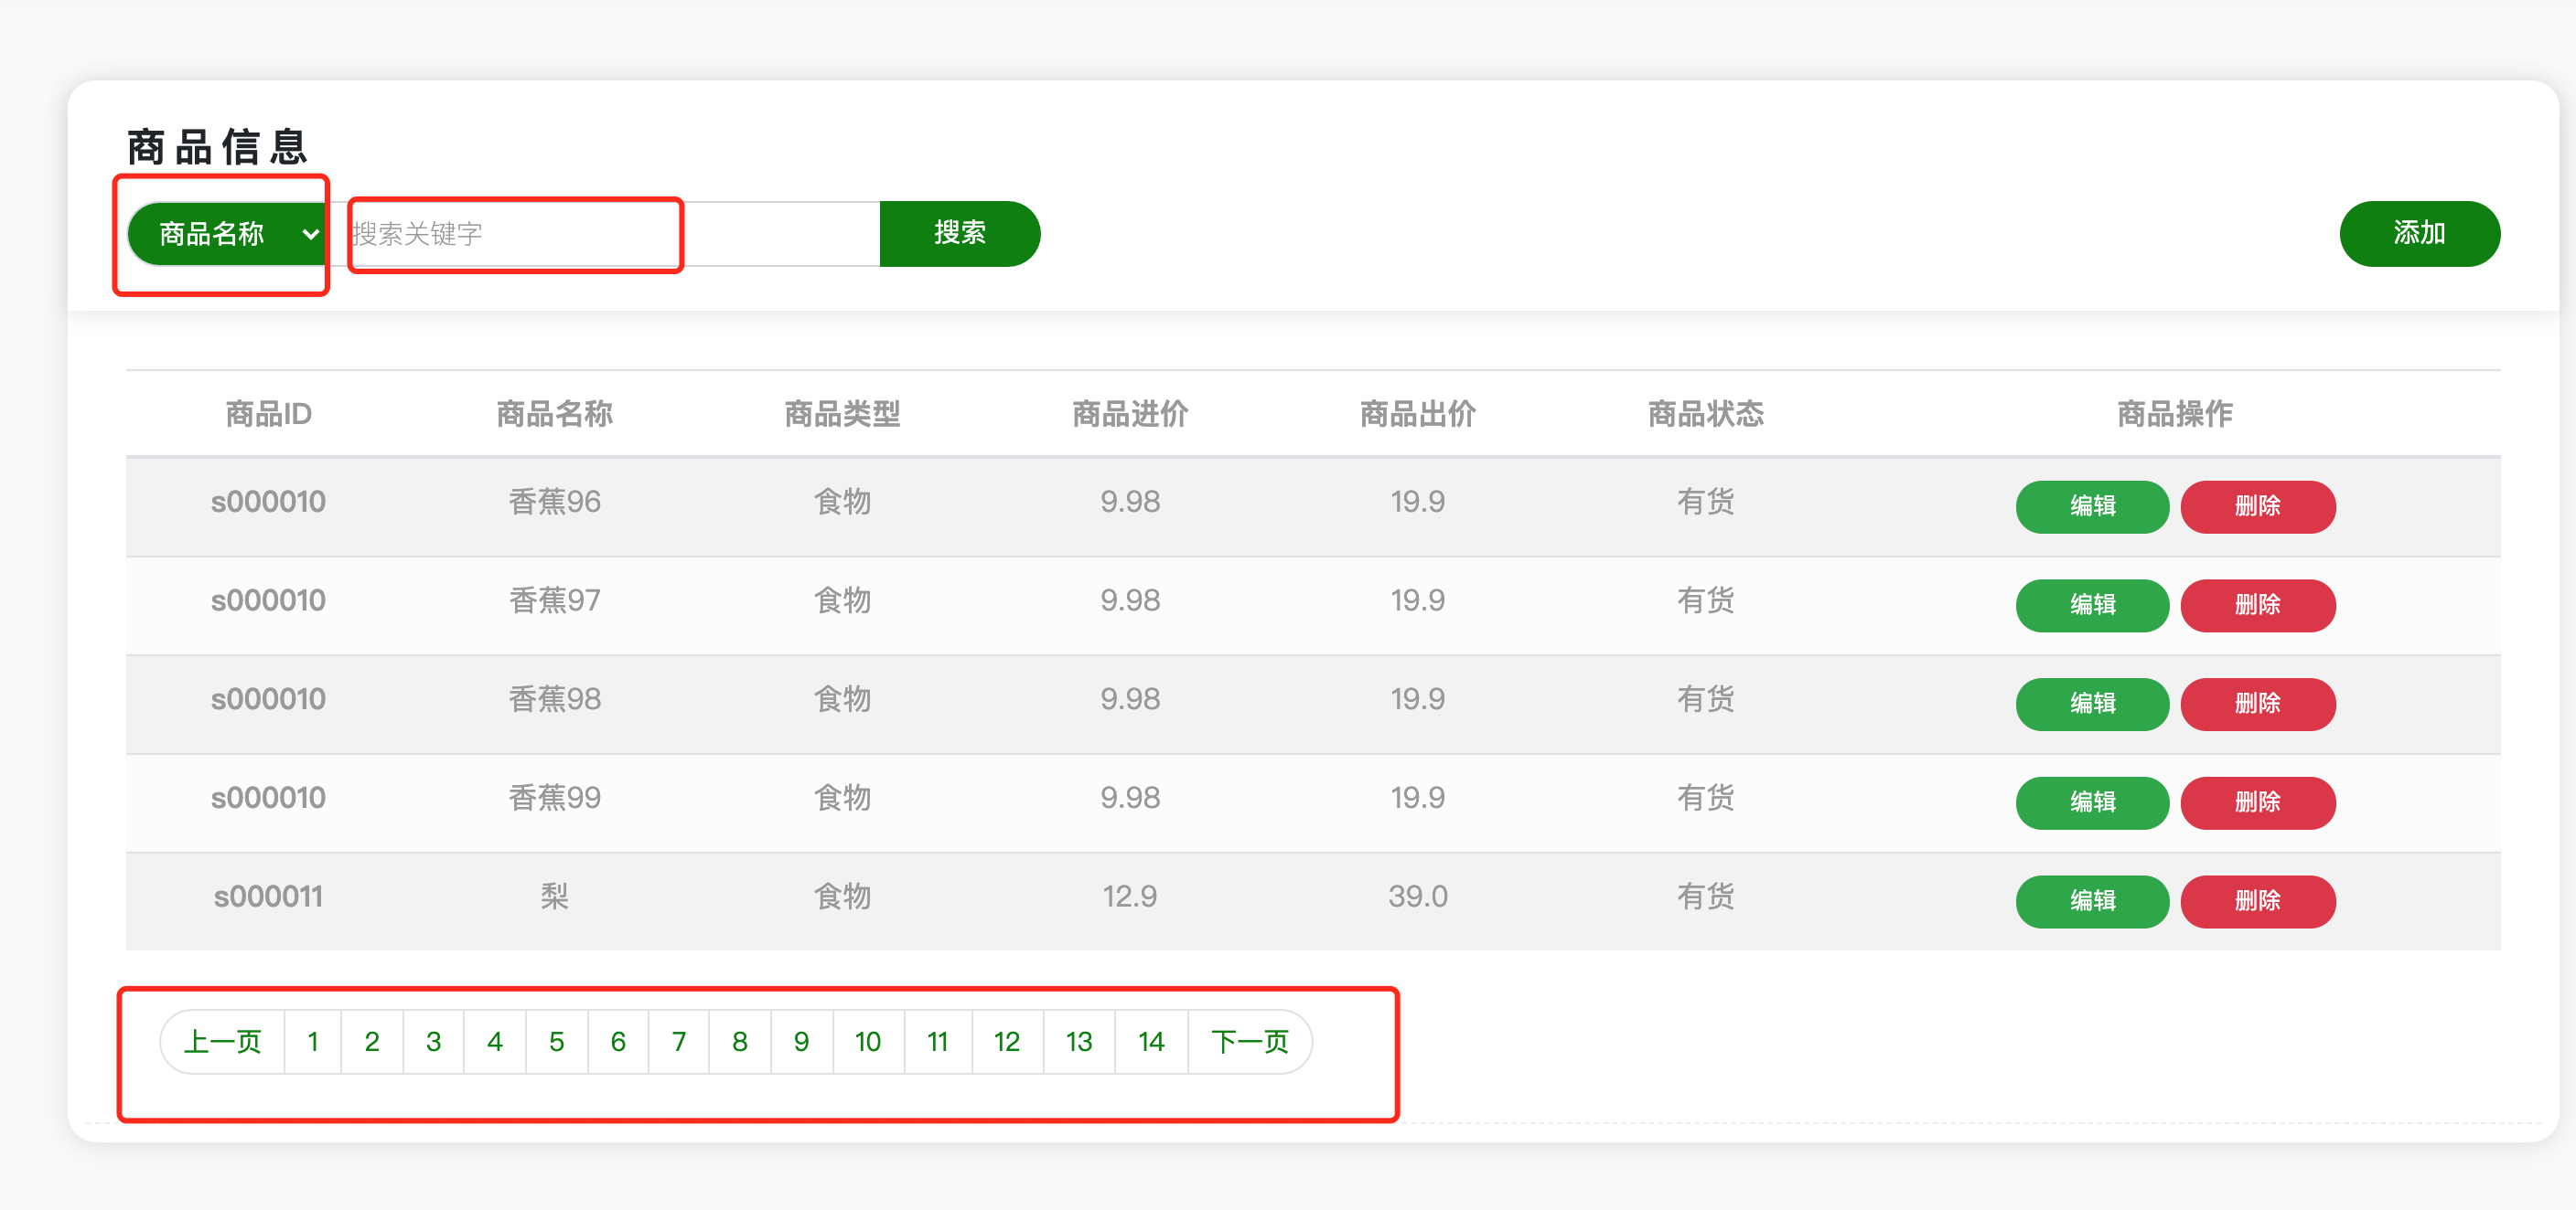Delete the 梨 product entry
2576x1210 pixels.
[x=2257, y=901]
